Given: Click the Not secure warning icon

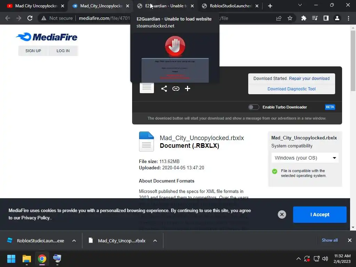Looking at the screenshot, I should pyautogui.click(x=43, y=18).
